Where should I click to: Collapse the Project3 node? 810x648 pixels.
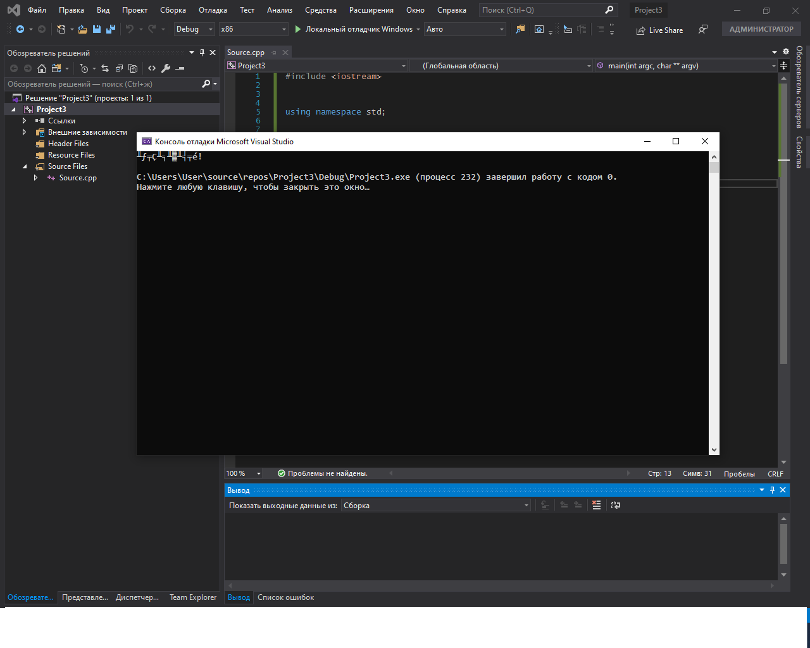point(13,109)
